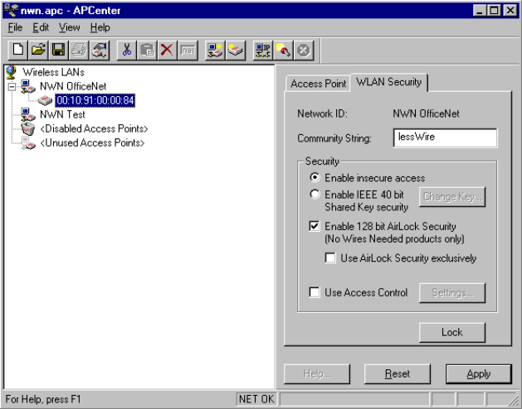Click the grayed Print toolbar icon
The width and height of the screenshot is (522, 409).
click(x=79, y=51)
